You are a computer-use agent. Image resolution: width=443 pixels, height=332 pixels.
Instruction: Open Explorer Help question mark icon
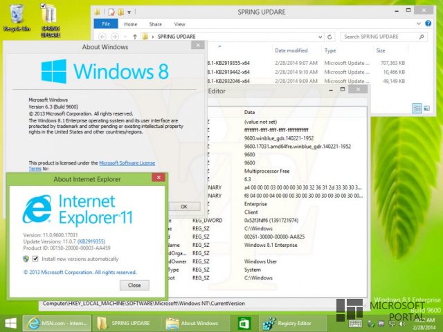tap(428, 24)
